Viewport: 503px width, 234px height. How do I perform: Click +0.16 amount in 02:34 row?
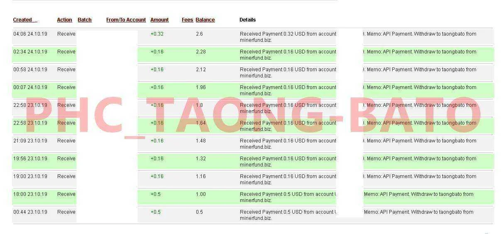tap(157, 52)
